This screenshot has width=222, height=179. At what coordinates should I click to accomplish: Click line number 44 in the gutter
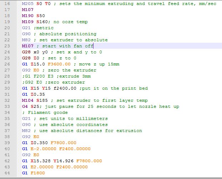7,173
